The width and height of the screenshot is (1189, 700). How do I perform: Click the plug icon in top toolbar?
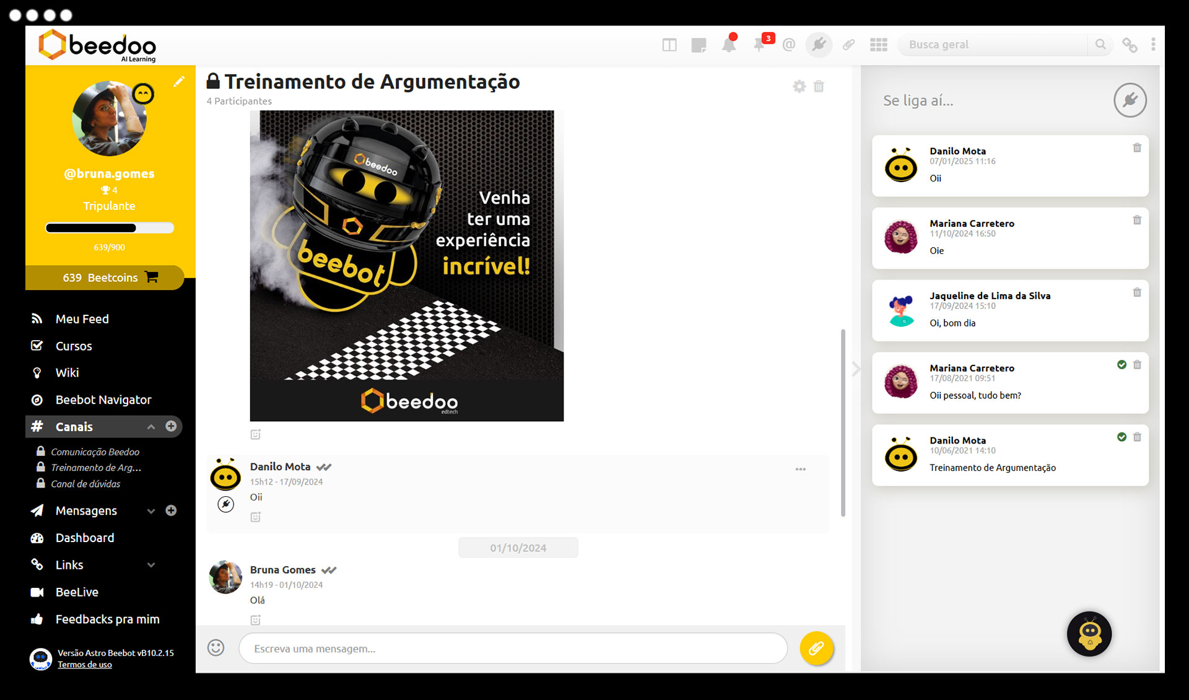click(819, 45)
